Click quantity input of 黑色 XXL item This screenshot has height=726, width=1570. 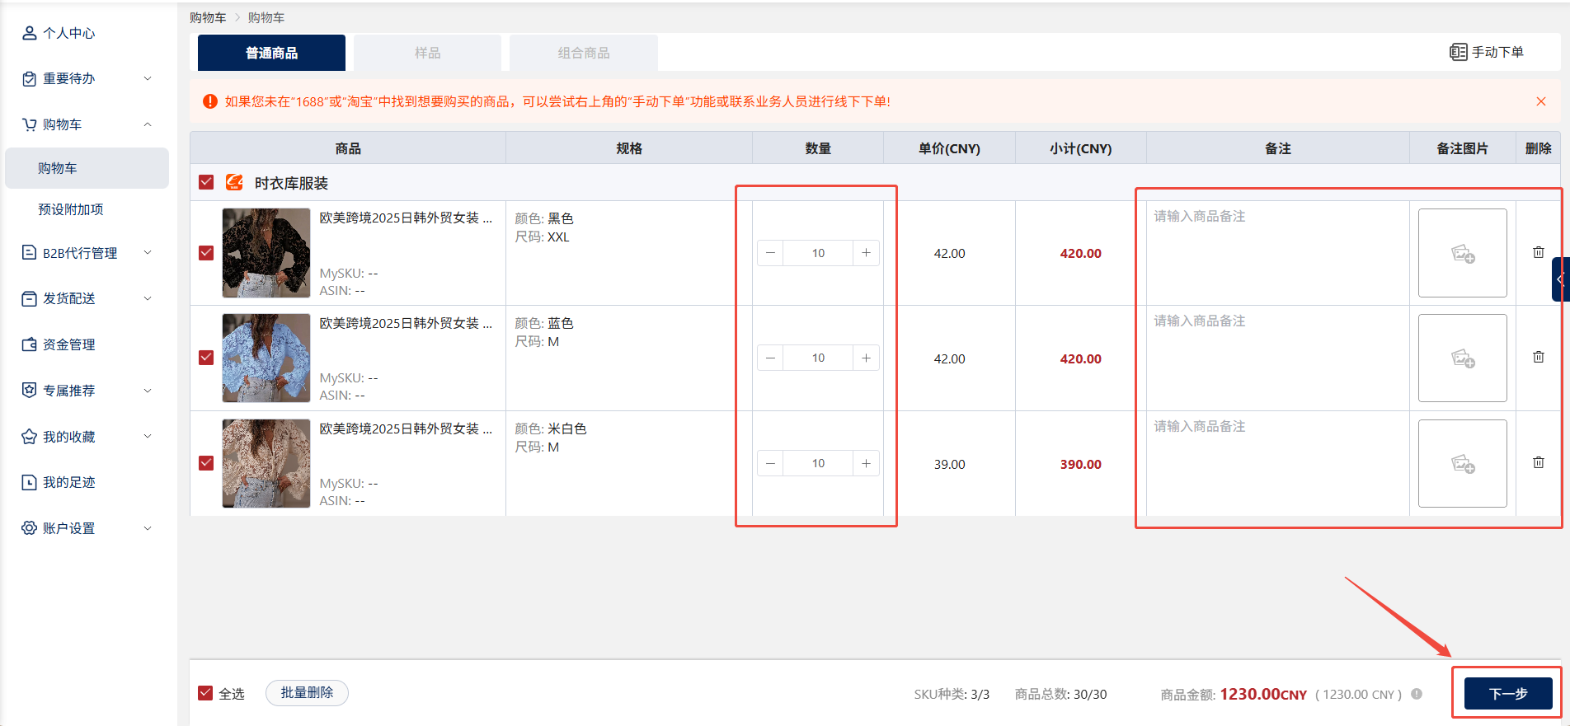coord(818,253)
